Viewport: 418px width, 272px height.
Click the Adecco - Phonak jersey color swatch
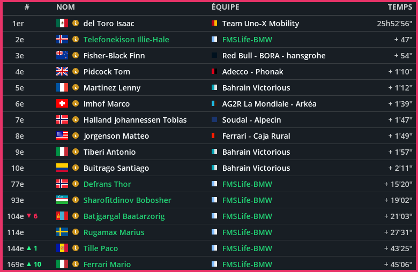pyautogui.click(x=214, y=72)
